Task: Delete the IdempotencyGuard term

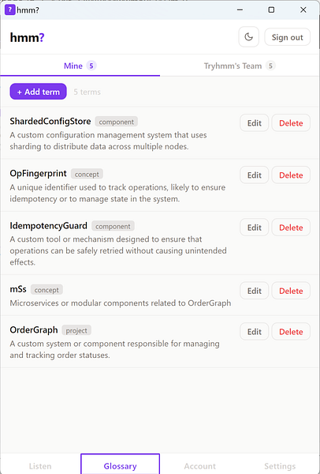Action: [x=291, y=228]
